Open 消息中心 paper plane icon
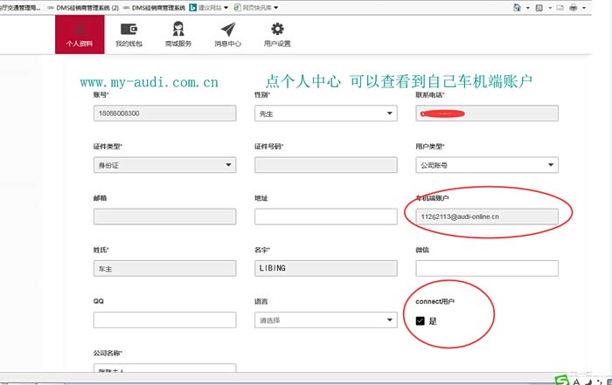 pyautogui.click(x=227, y=31)
